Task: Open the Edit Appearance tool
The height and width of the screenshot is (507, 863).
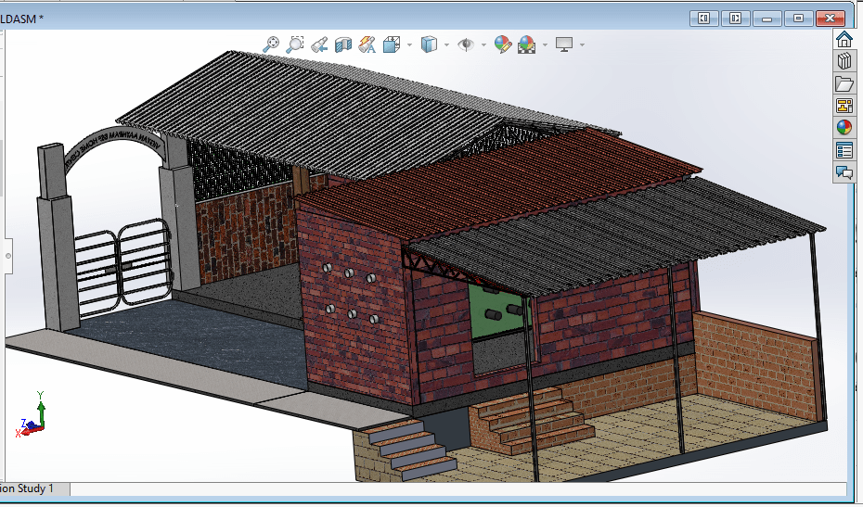Action: click(x=502, y=44)
